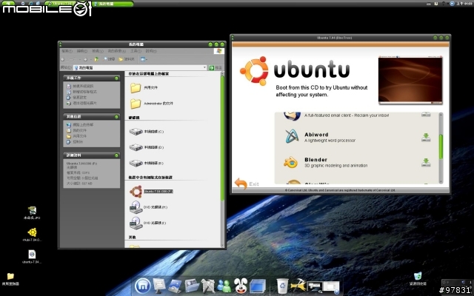Screen dimensions: 474x296
Task: Open the Search pane in My Computer
Action: pos(109,59)
